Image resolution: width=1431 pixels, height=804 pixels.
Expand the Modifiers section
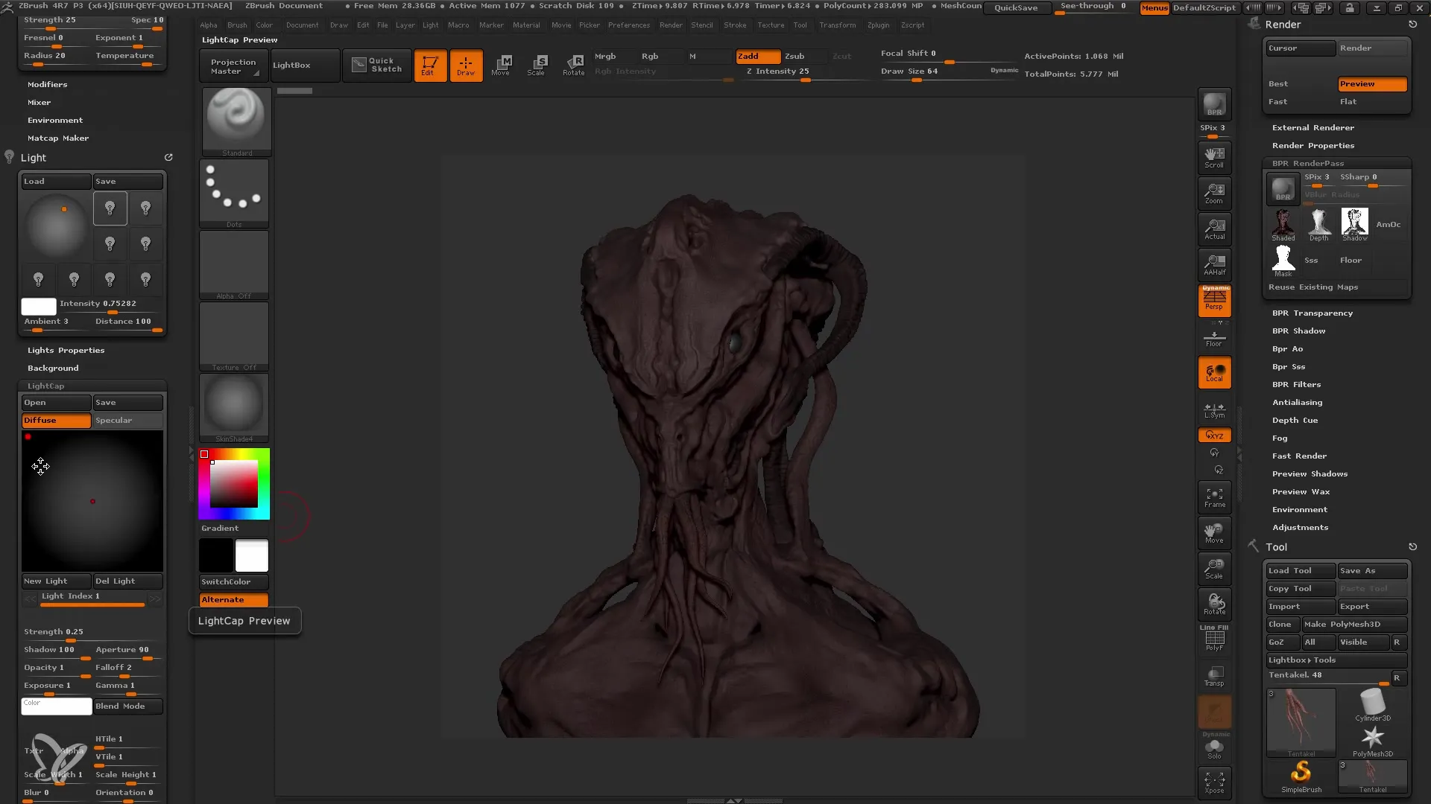pos(47,85)
